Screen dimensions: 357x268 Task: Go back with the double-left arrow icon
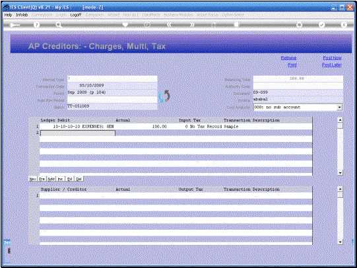(169, 24)
